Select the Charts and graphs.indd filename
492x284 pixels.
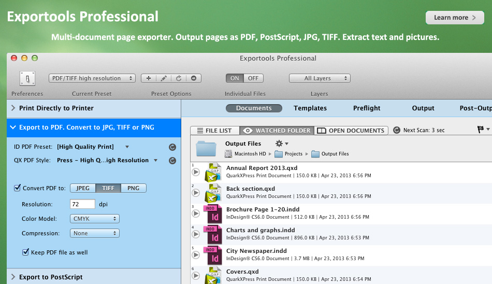coord(261,230)
